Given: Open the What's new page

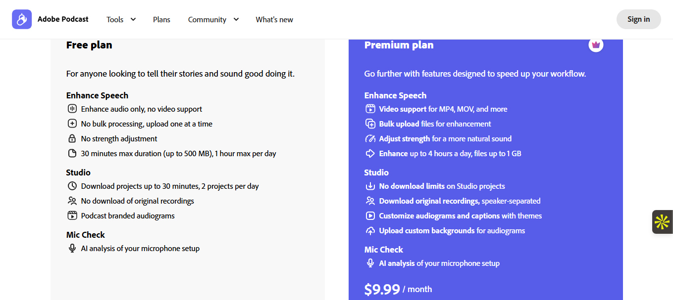Looking at the screenshot, I should click(x=274, y=20).
